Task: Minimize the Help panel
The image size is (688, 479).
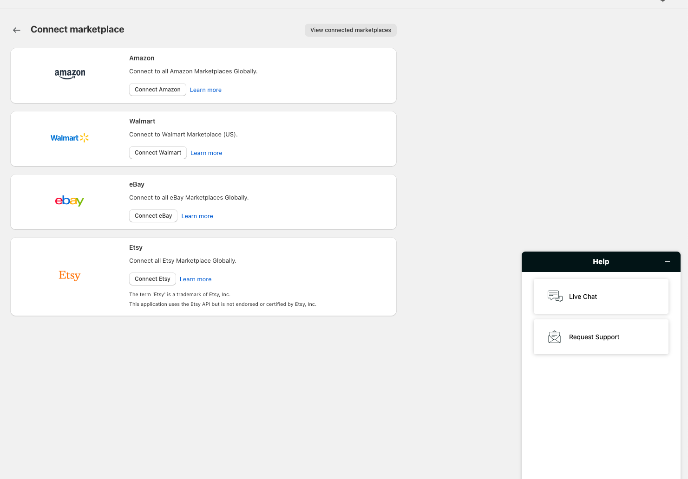Action: (668, 262)
